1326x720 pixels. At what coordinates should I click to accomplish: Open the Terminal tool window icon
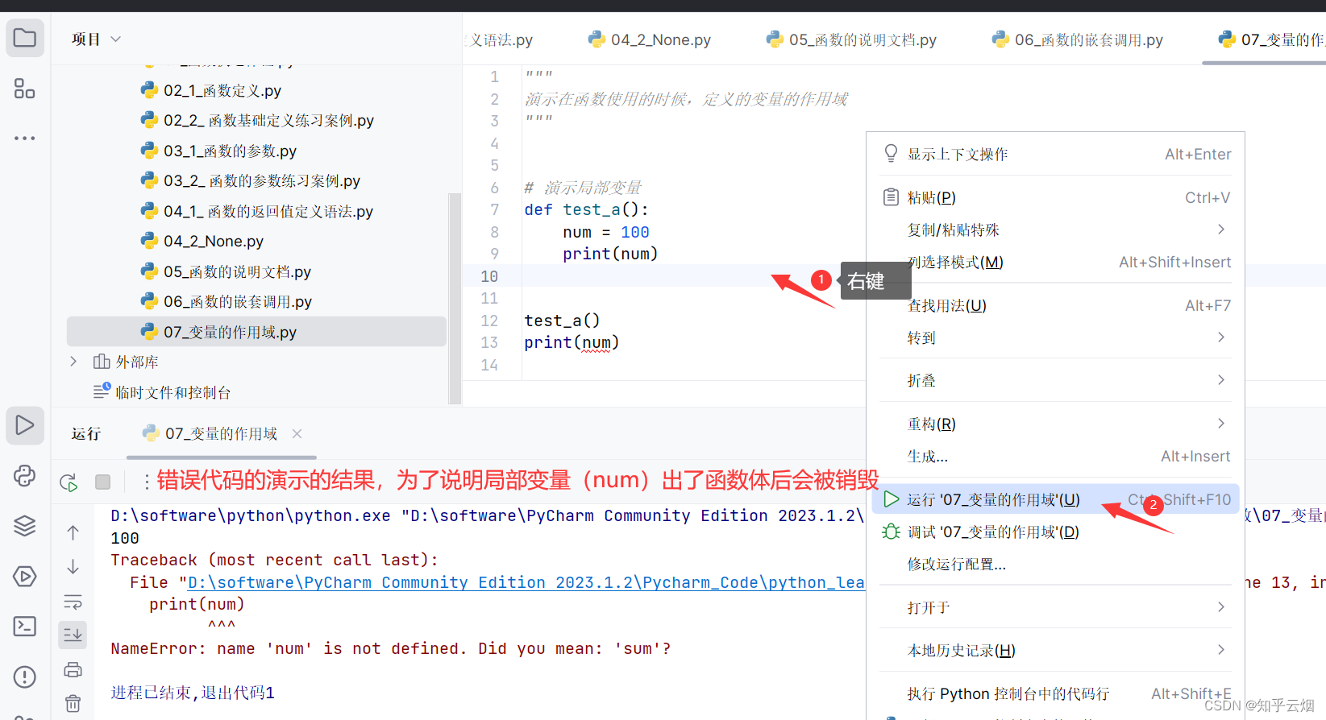25,627
